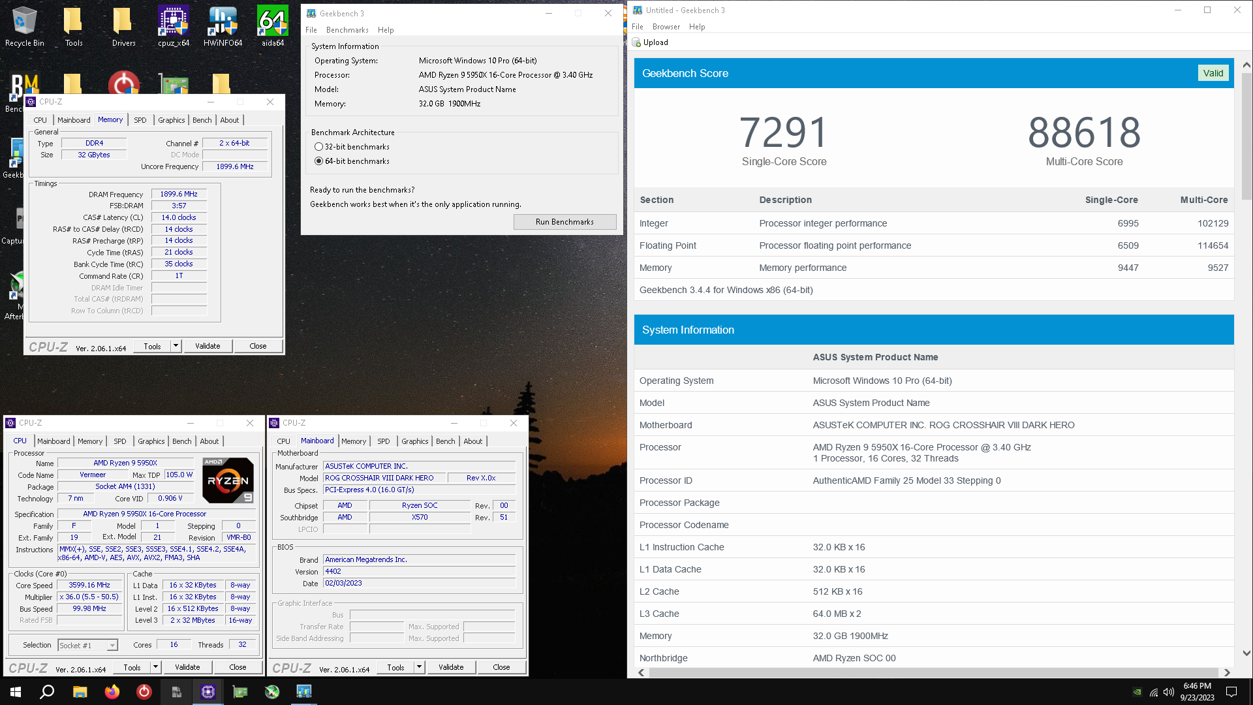This screenshot has width=1253, height=705.
Task: Open taskbar Search
Action: [47, 692]
